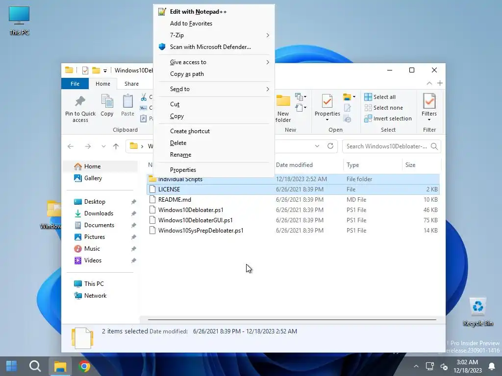Screen dimensions: 502x376
Task: Select Windows10SysPrepDebloater.ps1 file
Action: click(x=293, y=231)
